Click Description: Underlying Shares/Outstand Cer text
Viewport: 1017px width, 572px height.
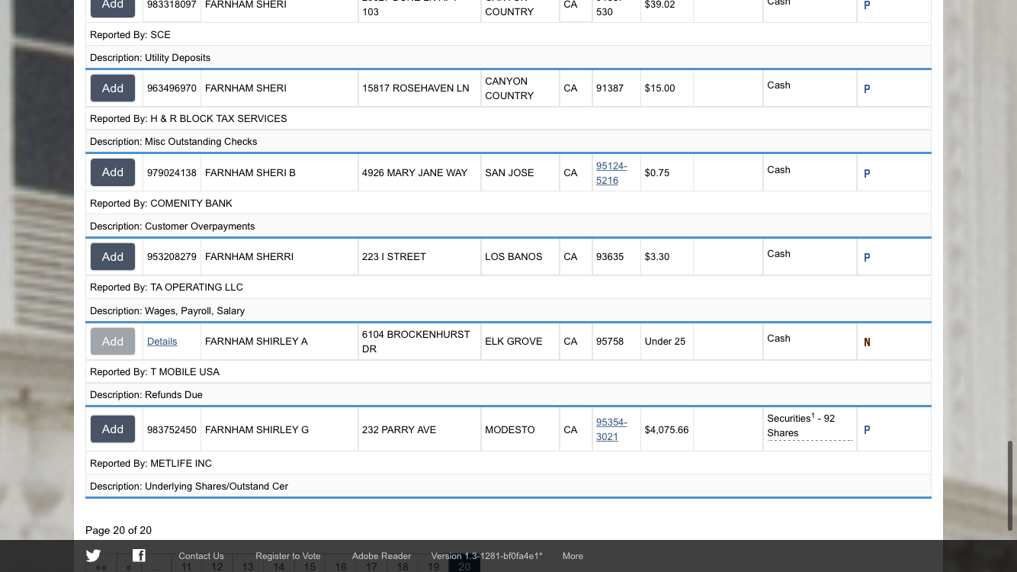point(189,487)
